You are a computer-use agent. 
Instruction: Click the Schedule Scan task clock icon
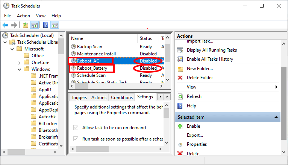point(73,75)
